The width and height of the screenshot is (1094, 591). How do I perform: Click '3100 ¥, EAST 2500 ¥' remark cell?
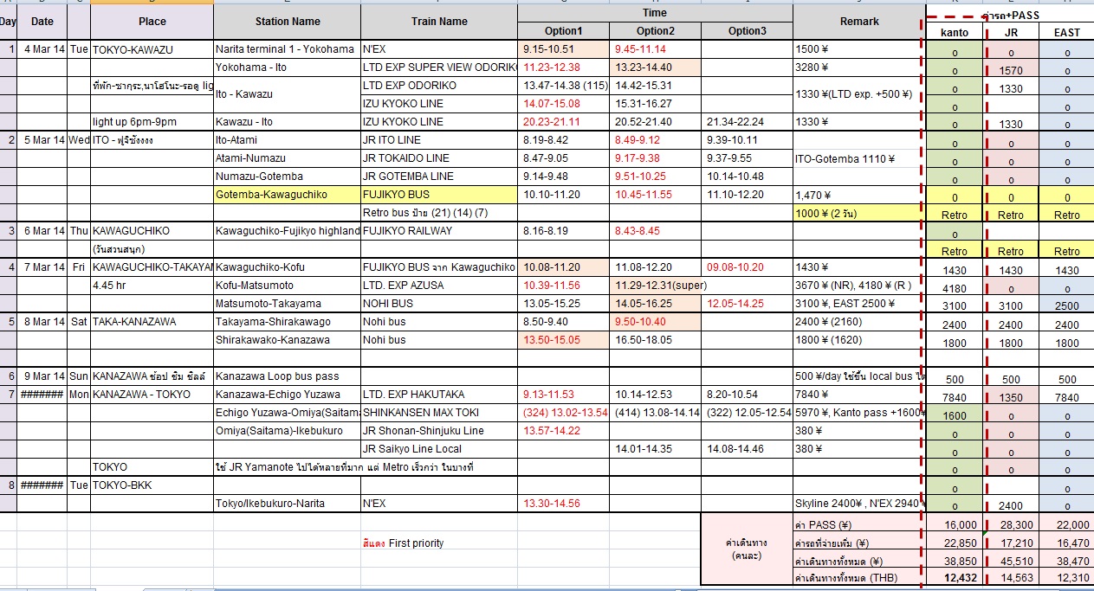pyautogui.click(x=859, y=304)
